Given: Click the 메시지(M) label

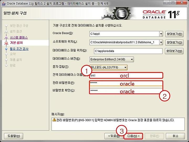Looking at the screenshot, I should coord(58,114).
